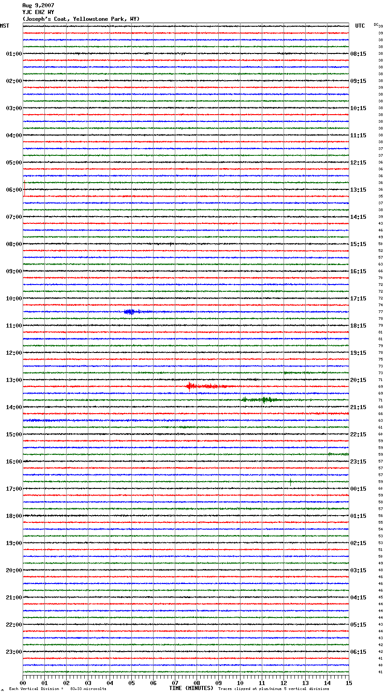Select the 04:00 MST row label
The width and height of the screenshot is (385, 695).
tap(14, 135)
